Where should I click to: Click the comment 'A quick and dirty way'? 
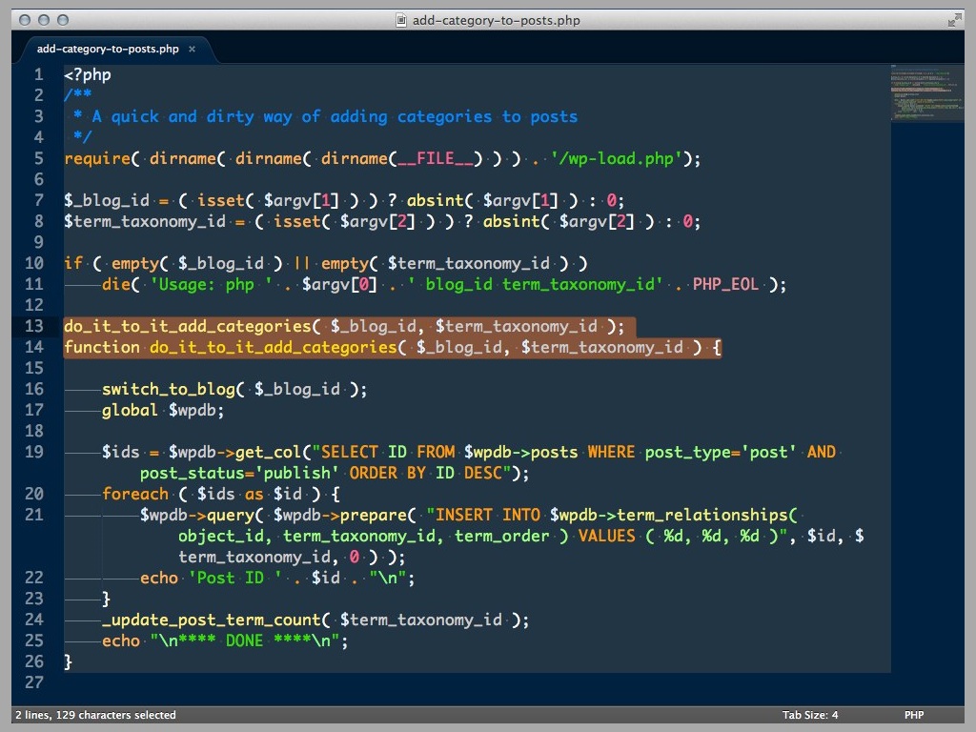click(192, 117)
